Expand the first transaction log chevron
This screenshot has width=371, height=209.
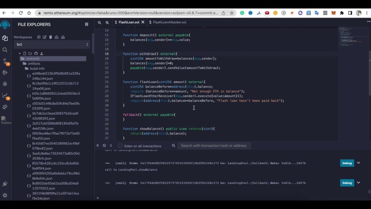tap(358, 163)
